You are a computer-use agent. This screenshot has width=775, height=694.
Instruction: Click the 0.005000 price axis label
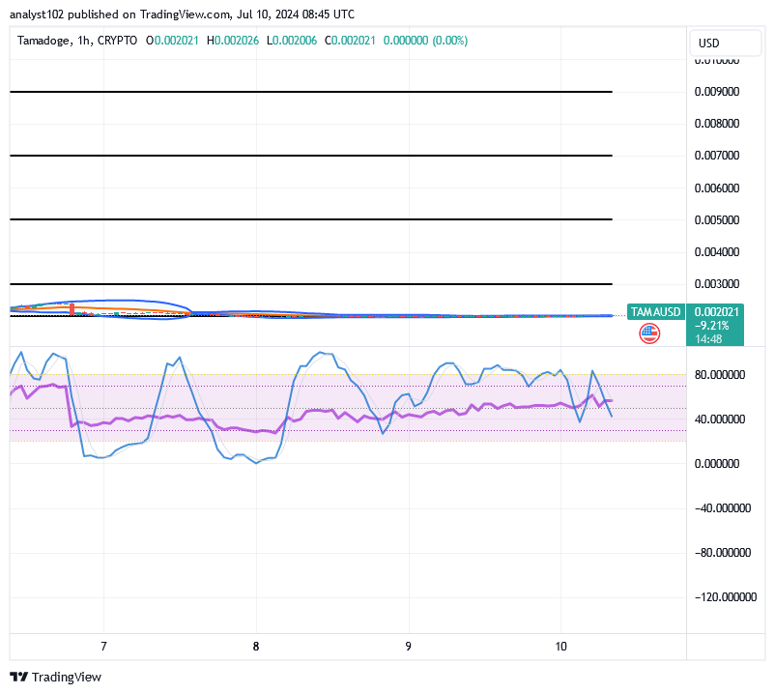(717, 220)
